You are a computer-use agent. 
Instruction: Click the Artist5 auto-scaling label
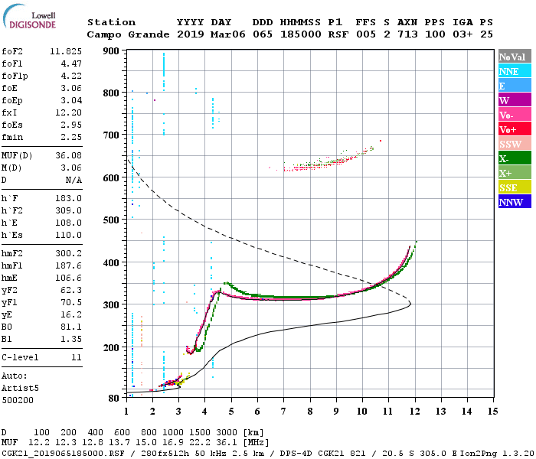click(20, 389)
